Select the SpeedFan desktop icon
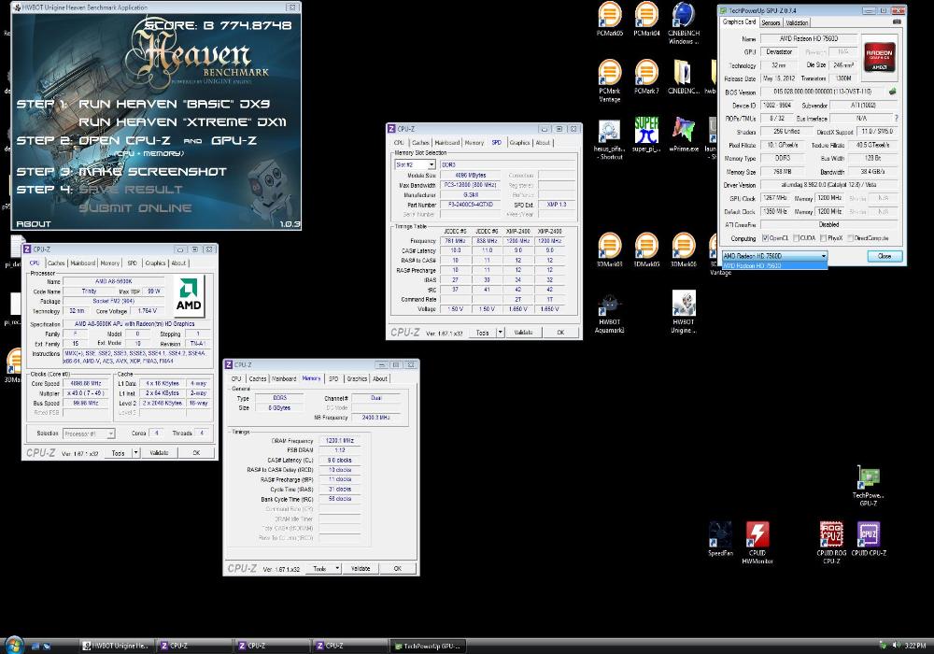This screenshot has width=934, height=654. [720, 539]
